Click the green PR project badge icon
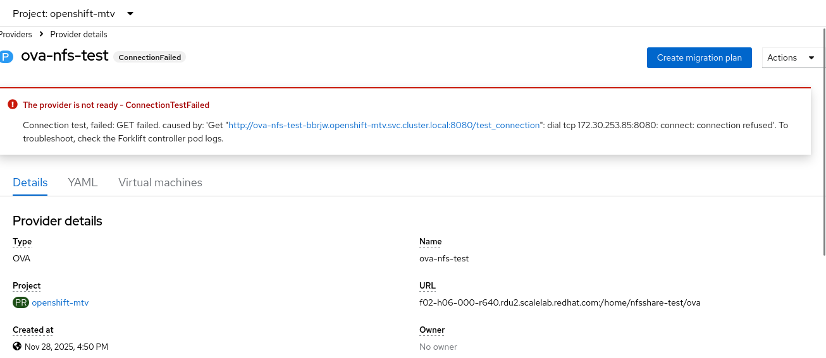Screen dimensions: 826x358 tap(21, 302)
